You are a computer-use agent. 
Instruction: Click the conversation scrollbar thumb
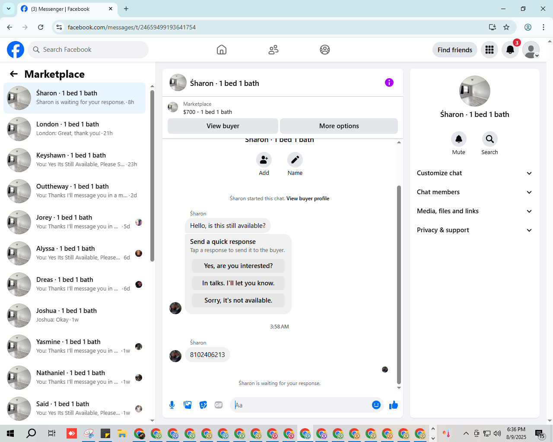pyautogui.click(x=399, y=285)
